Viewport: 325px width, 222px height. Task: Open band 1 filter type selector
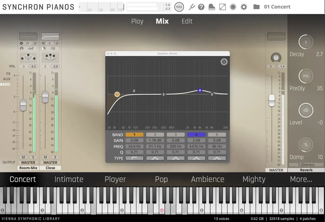[x=134, y=158]
